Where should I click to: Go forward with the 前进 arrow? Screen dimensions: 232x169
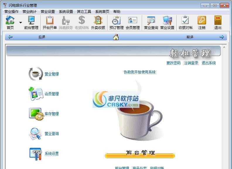pyautogui.click(x=222, y=37)
